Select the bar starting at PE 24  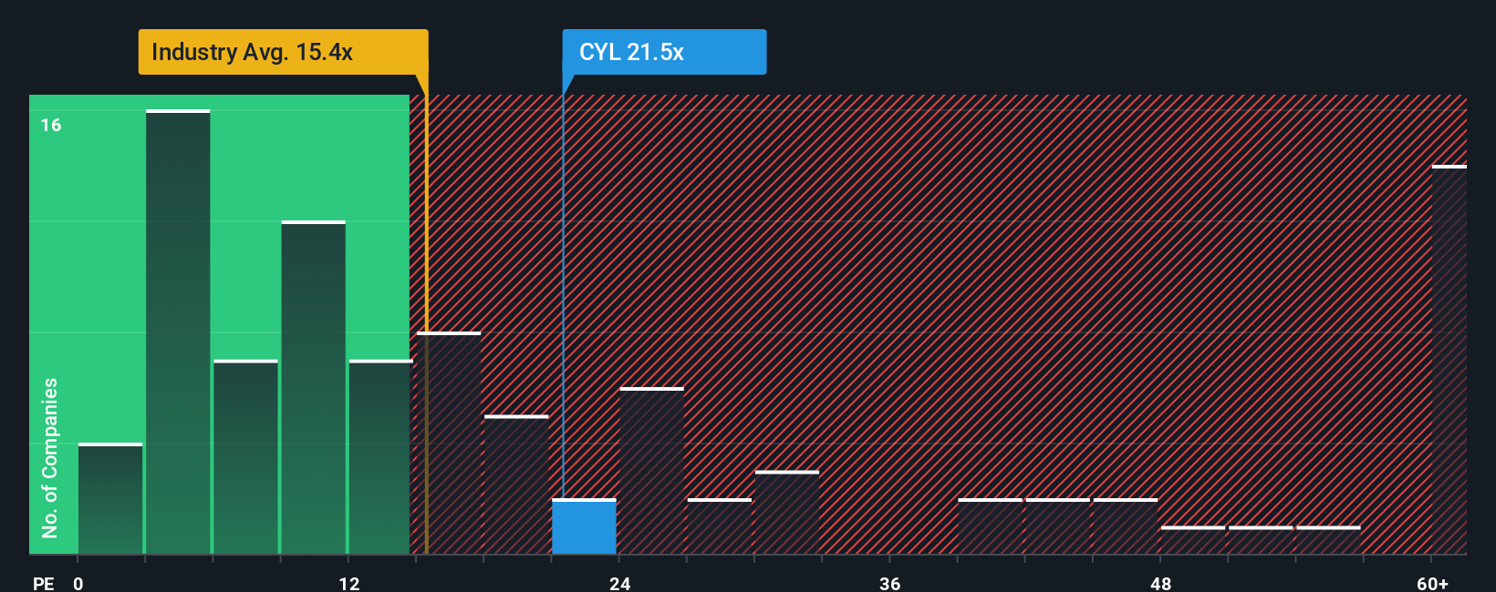coord(651,471)
